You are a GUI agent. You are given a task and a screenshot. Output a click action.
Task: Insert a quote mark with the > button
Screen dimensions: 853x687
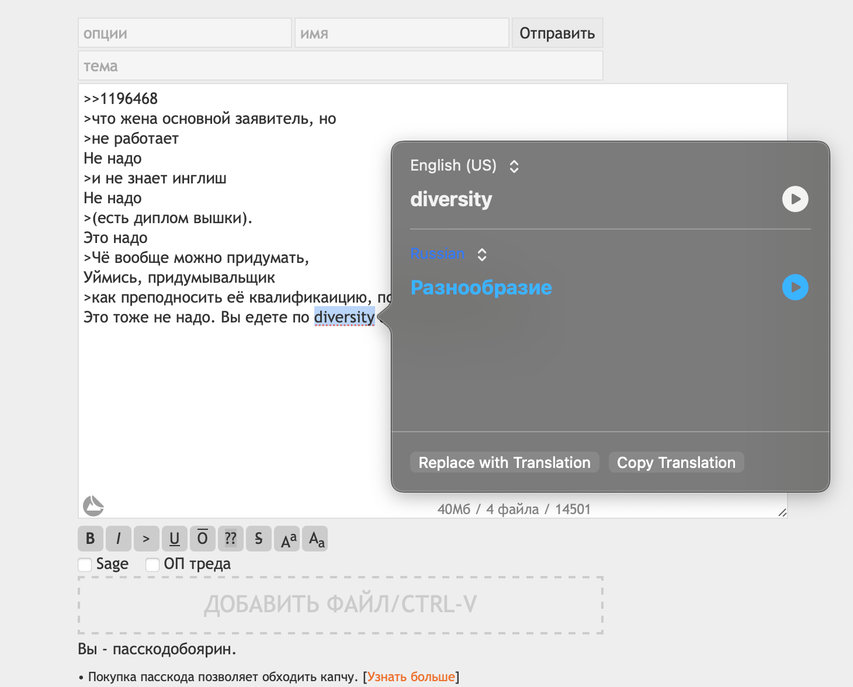coord(147,539)
